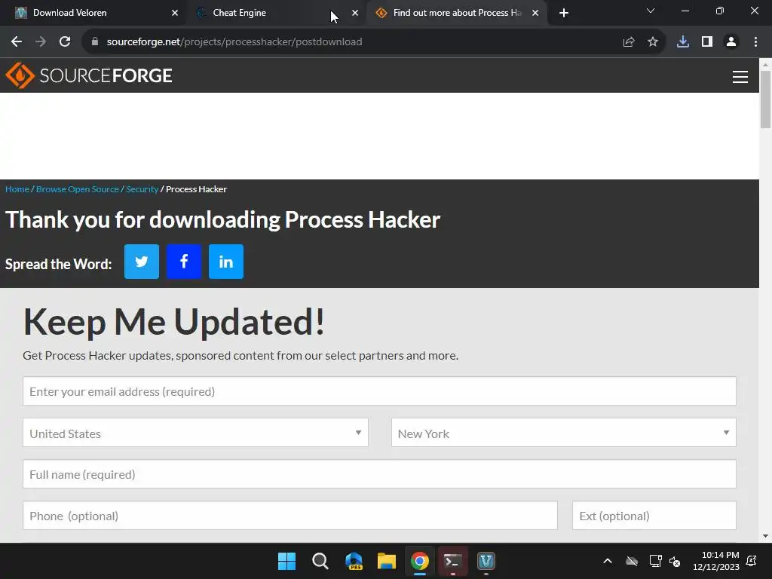Image resolution: width=772 pixels, height=579 pixels.
Task: Click the scrollbar up arrow
Action: tap(766, 64)
